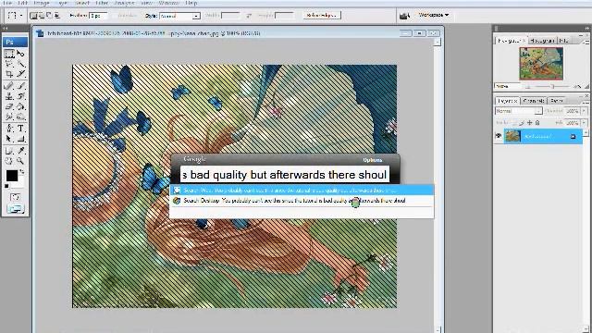Click the Feather value field
The width and height of the screenshot is (592, 333).
tap(98, 16)
